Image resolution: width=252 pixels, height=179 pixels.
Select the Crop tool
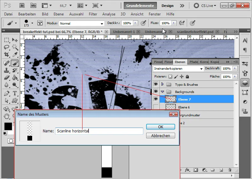6,55
